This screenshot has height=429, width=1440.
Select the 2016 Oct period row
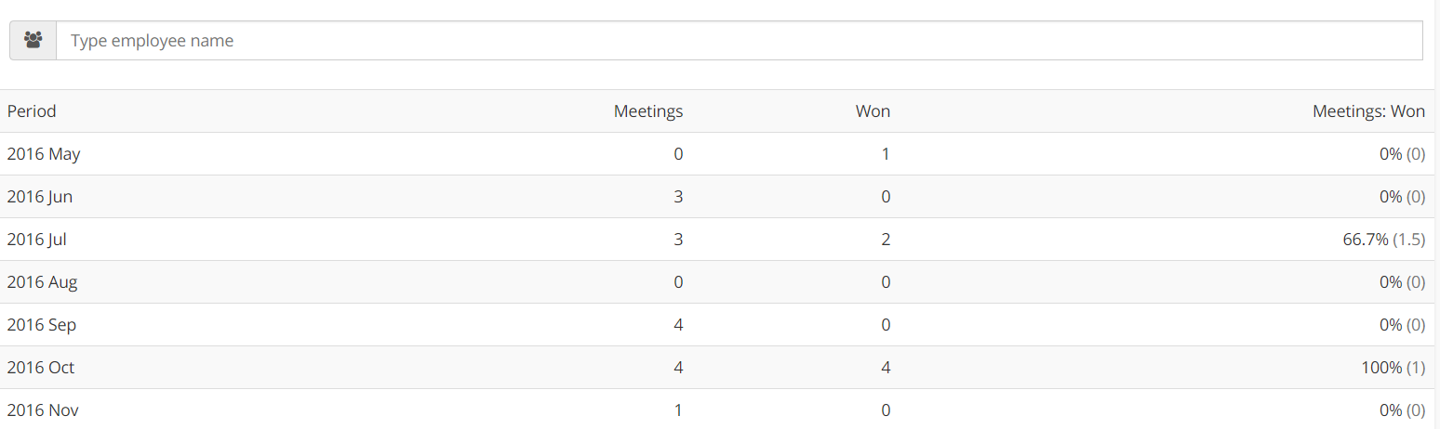[716, 368]
